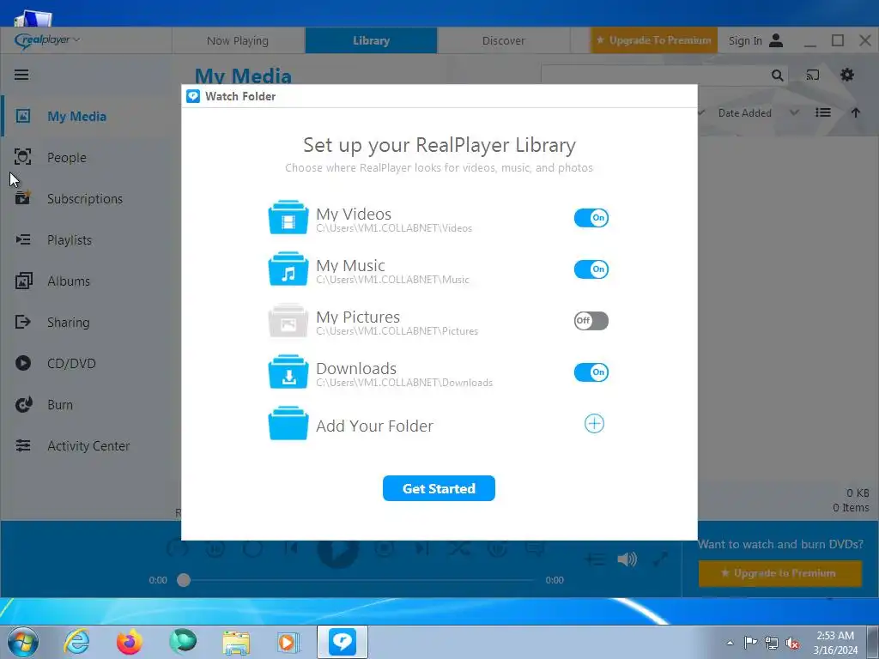This screenshot has height=659, width=879.
Task: Open the RealPlayer logo dropdown menu
Action: (47, 39)
